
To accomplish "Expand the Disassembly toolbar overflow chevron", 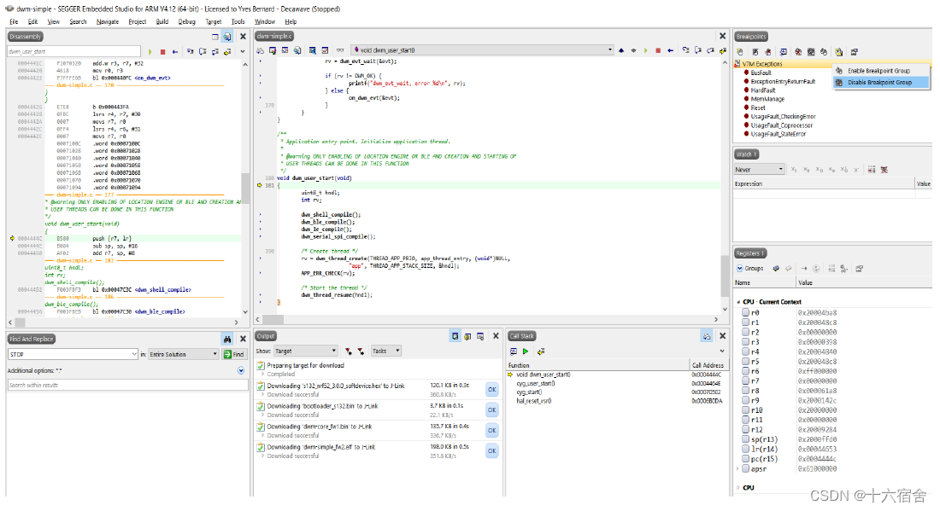I will (242, 52).
